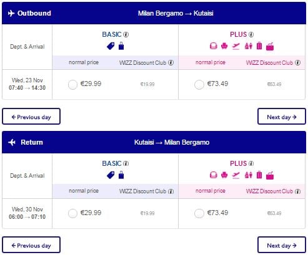This screenshot has height=255, width=308.
Task: Open return PLUS fare info icon
Action: pos(251,163)
